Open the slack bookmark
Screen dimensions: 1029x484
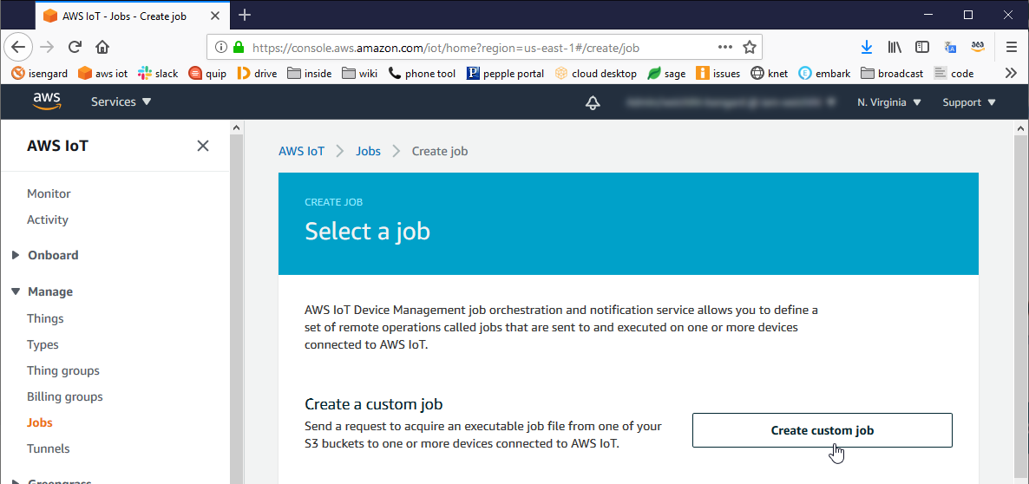click(x=158, y=74)
